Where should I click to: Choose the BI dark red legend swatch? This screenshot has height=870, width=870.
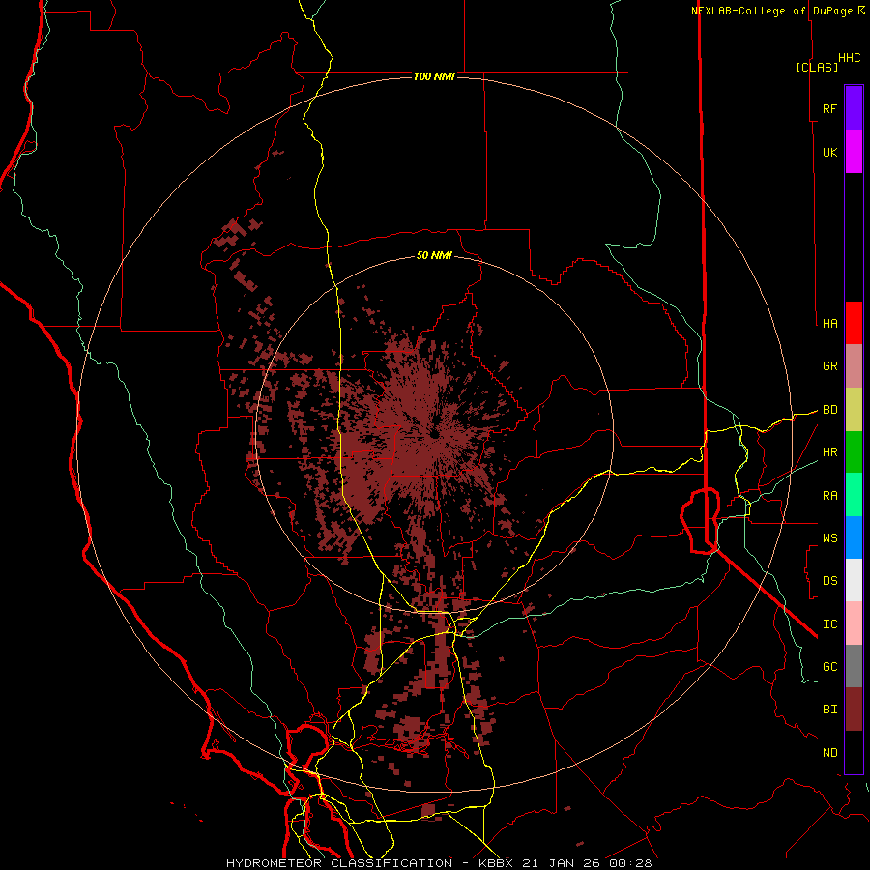click(854, 710)
